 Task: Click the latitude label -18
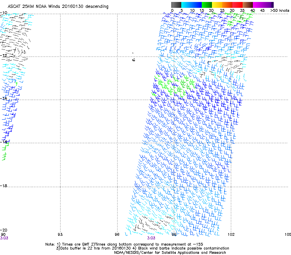pyautogui.click(x=4, y=186)
